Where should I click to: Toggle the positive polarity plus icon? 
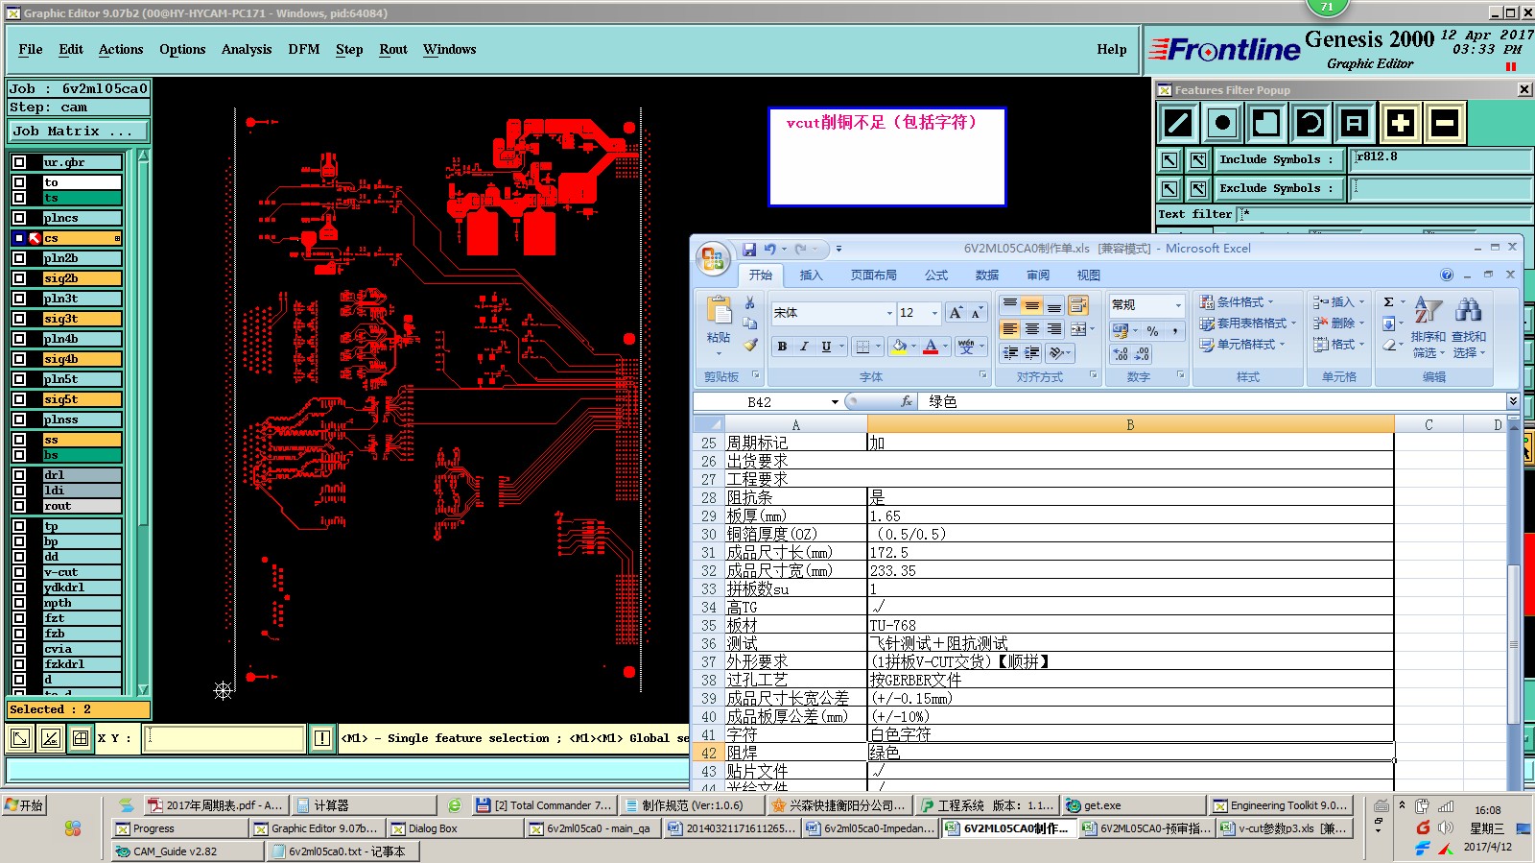click(x=1400, y=123)
